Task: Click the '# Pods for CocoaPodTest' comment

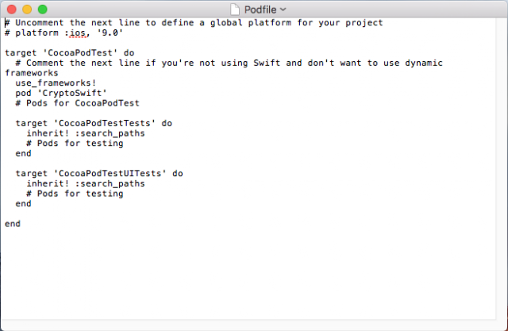Action: [x=78, y=103]
